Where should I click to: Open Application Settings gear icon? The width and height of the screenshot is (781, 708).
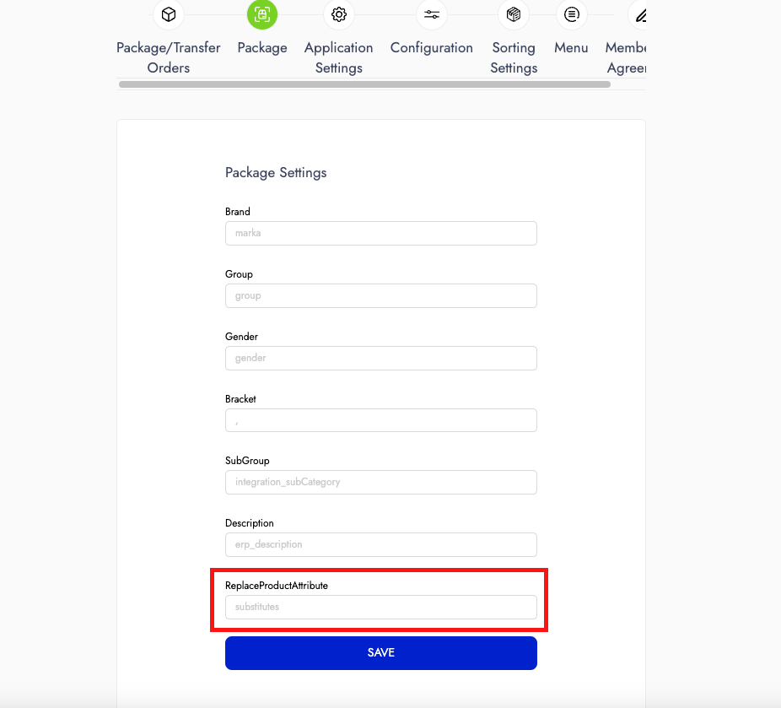click(x=339, y=14)
